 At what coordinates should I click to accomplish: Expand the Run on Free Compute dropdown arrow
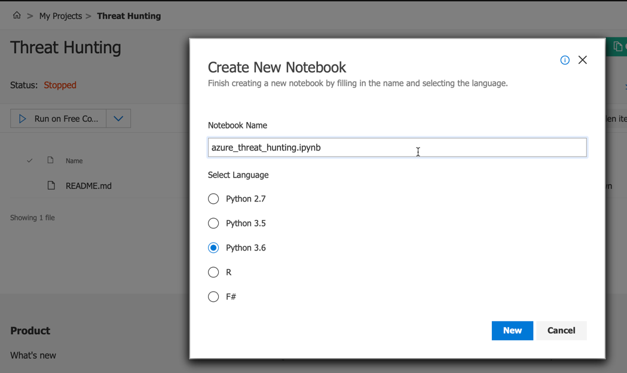(x=118, y=118)
